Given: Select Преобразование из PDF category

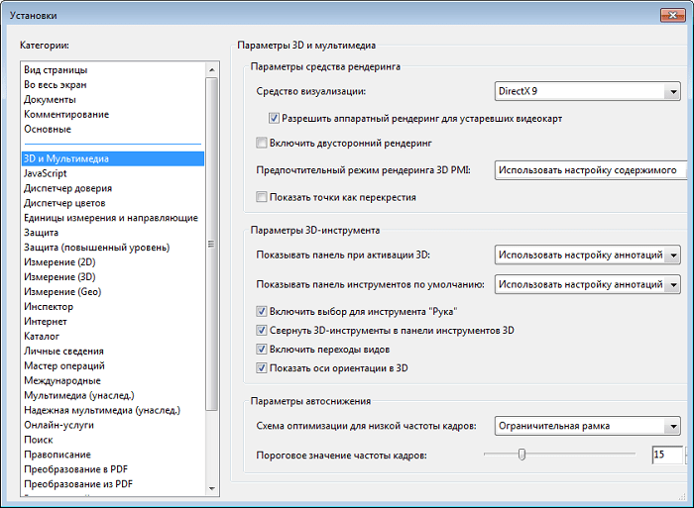Looking at the screenshot, I should tap(113, 484).
